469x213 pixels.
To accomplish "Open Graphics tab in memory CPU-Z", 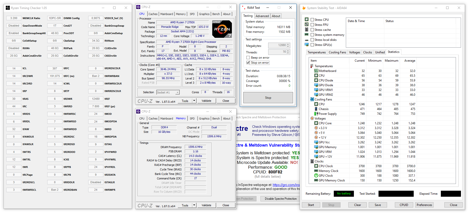I will pyautogui.click(x=204, y=119).
